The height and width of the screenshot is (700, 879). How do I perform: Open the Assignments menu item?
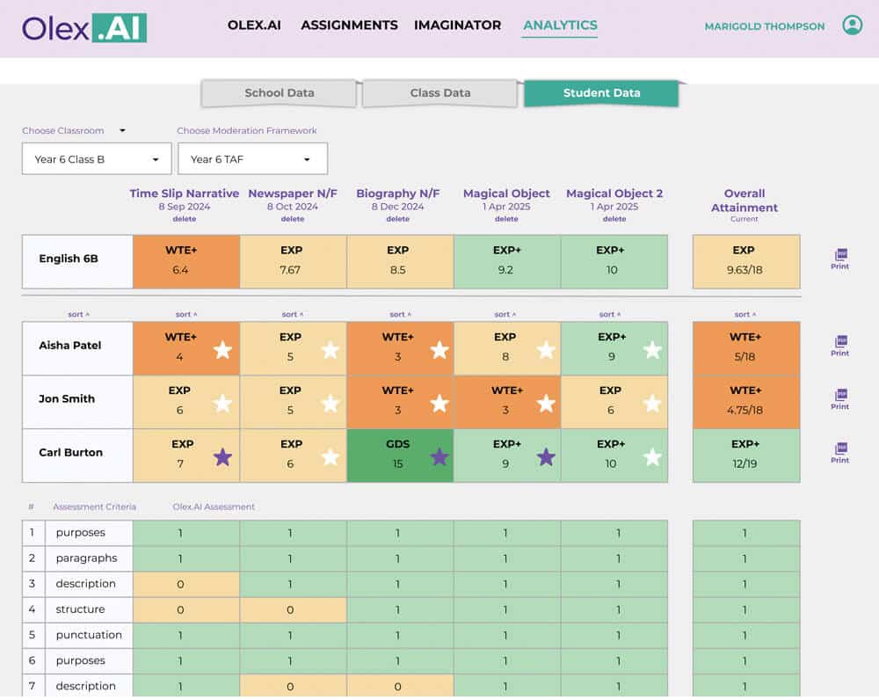[349, 26]
